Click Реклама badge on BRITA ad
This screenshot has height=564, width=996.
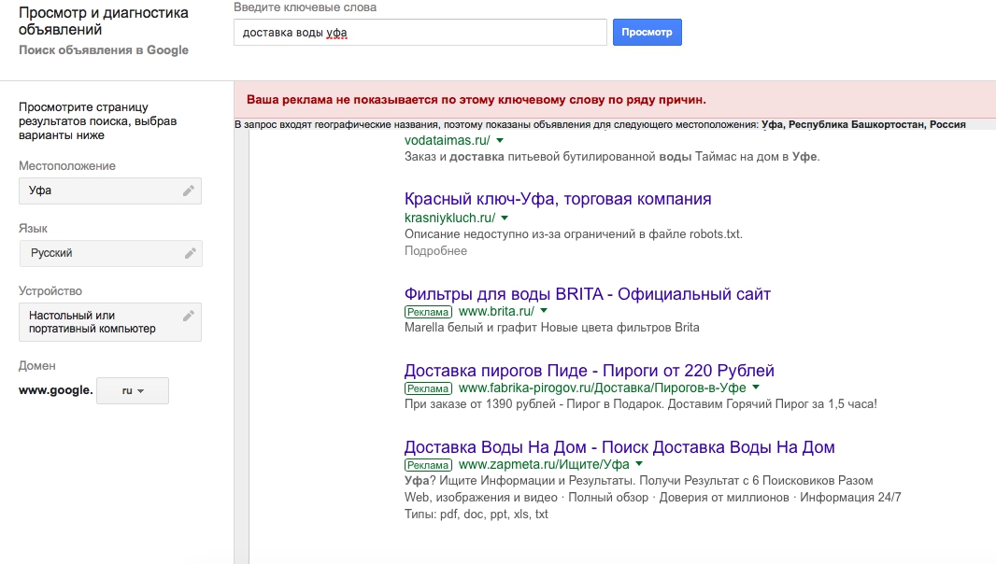pyautogui.click(x=428, y=312)
